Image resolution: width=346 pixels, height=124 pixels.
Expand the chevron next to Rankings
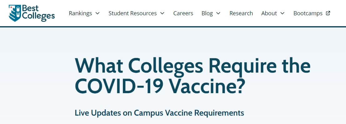[98, 13]
